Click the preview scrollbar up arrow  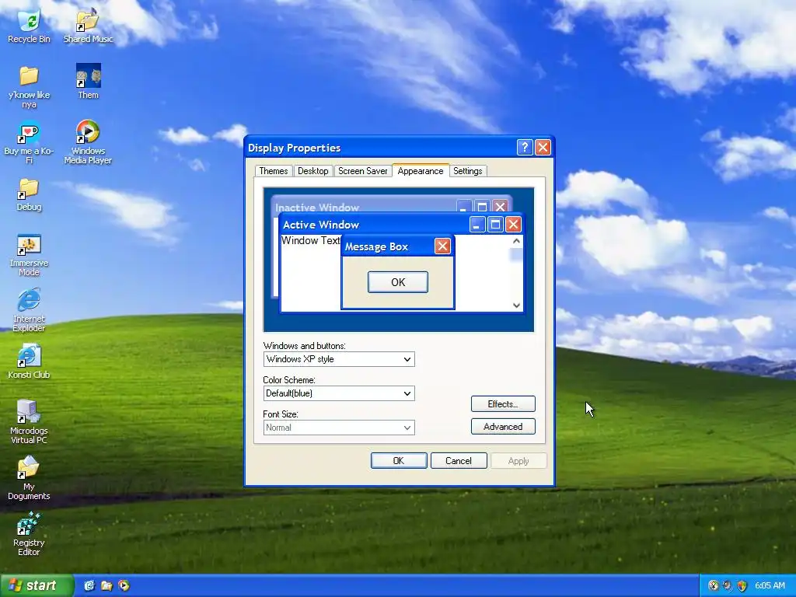click(x=516, y=241)
